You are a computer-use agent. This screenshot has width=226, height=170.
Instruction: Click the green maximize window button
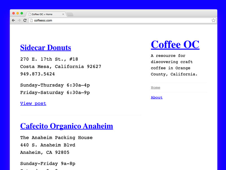(x=22, y=13)
